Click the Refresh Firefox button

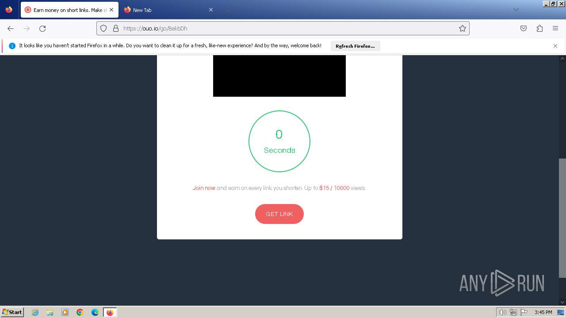(x=355, y=46)
